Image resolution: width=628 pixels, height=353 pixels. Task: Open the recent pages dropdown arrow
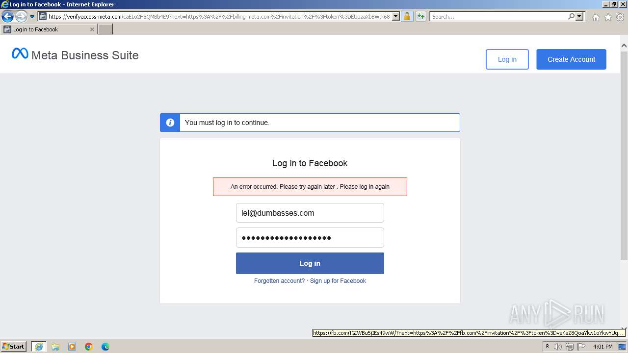[x=32, y=17]
